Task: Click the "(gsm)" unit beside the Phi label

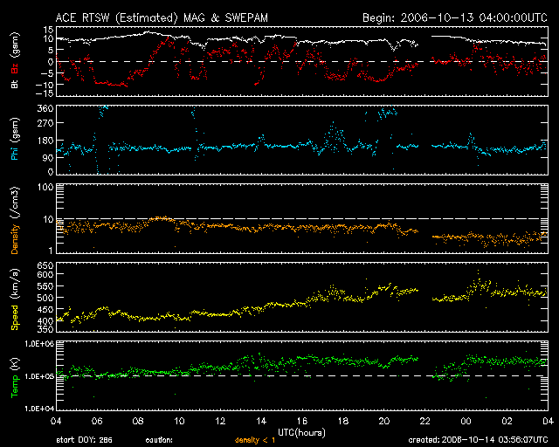Action: (x=16, y=129)
